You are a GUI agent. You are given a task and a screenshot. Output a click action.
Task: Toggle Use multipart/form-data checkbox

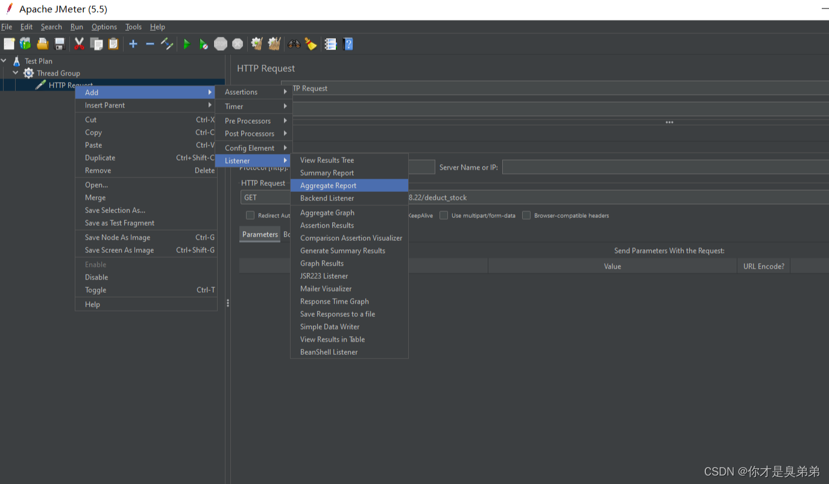tap(444, 215)
